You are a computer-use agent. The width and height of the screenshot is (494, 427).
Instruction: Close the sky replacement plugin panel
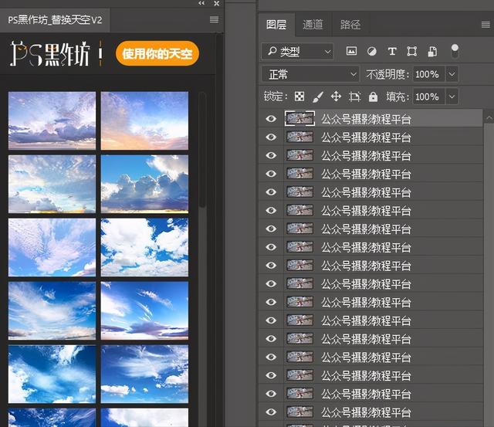[216, 3]
